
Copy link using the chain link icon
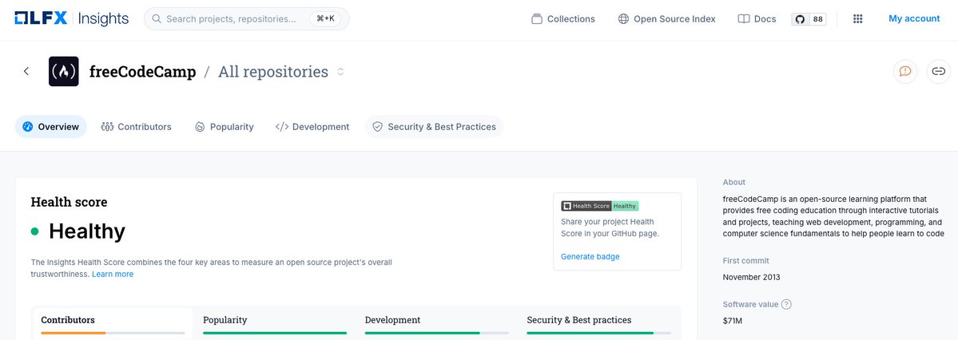point(939,71)
